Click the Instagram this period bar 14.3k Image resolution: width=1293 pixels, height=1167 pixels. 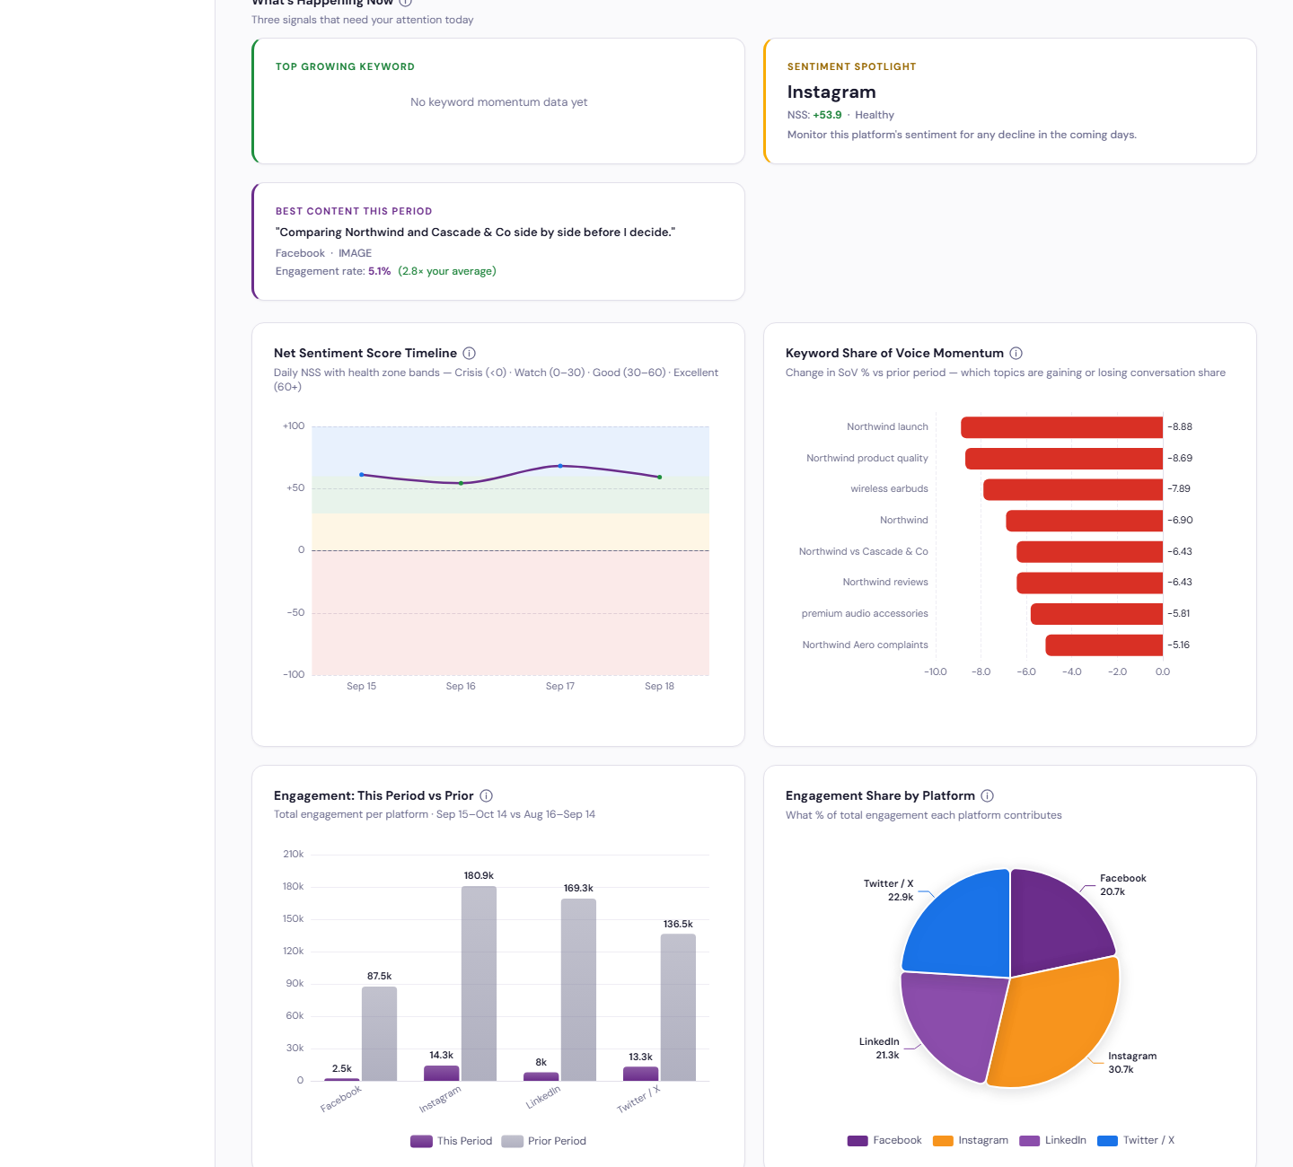441,1074
